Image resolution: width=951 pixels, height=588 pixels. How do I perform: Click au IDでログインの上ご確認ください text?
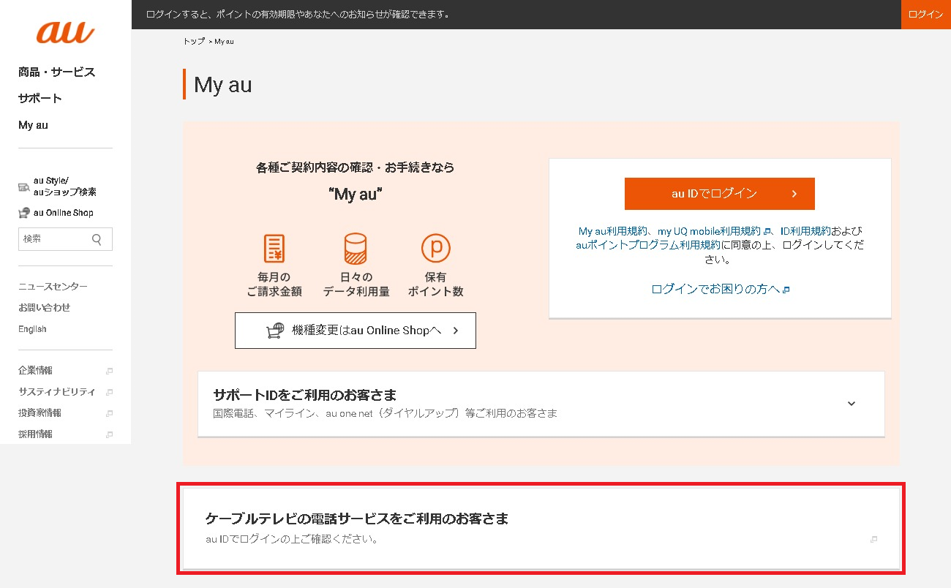click(292, 540)
